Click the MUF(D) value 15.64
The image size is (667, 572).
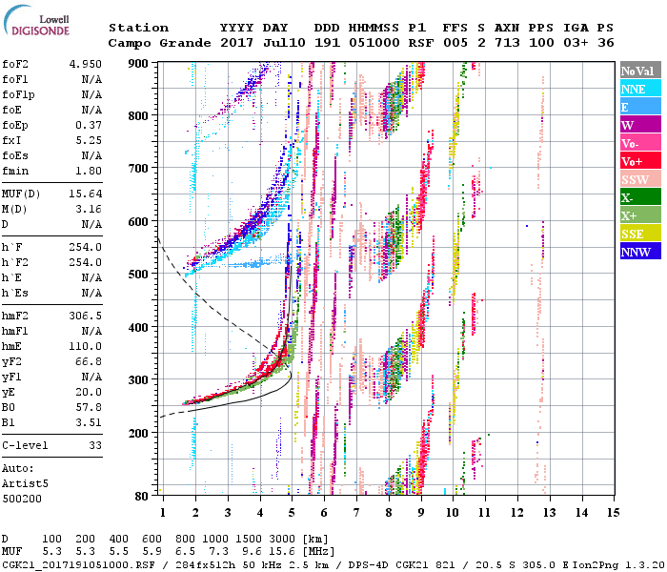click(x=86, y=194)
